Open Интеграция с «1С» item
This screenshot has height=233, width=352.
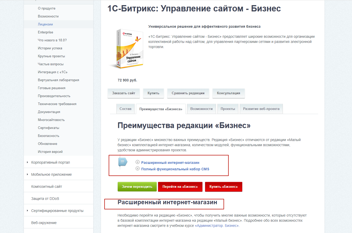[53, 72]
